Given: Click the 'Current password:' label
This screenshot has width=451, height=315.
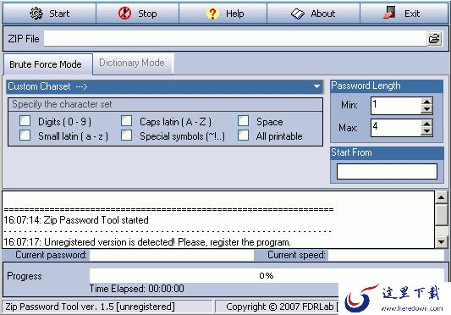Looking at the screenshot, I should (x=52, y=255).
